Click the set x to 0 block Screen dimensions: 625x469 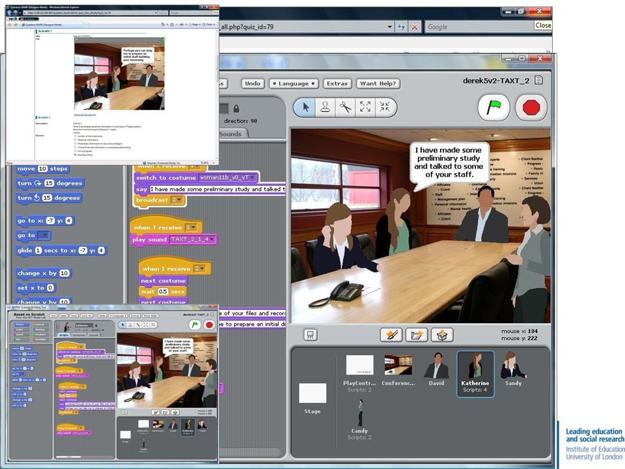(x=35, y=287)
